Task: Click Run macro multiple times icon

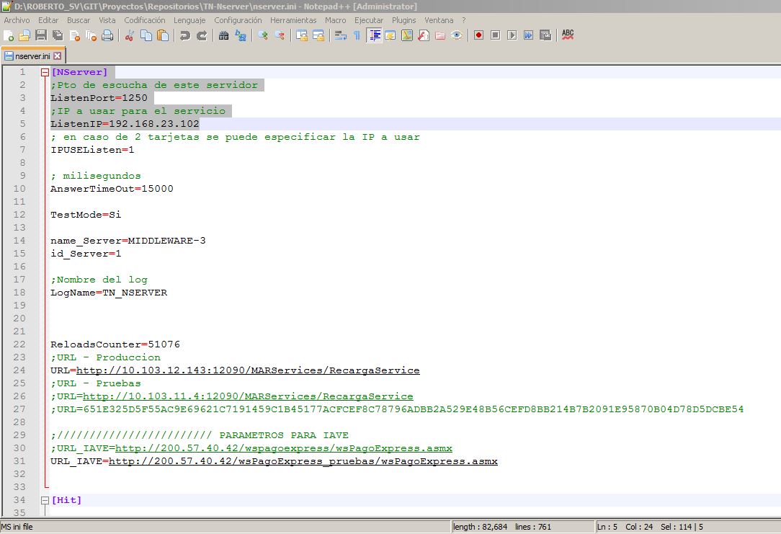Action: tap(528, 35)
